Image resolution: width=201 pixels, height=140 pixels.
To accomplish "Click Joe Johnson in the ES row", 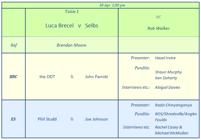I will pyautogui.click(x=96, y=119).
